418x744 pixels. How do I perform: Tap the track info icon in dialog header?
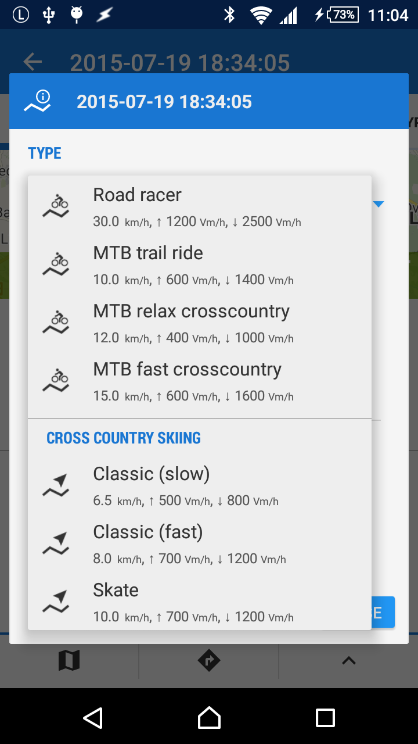coord(37,102)
